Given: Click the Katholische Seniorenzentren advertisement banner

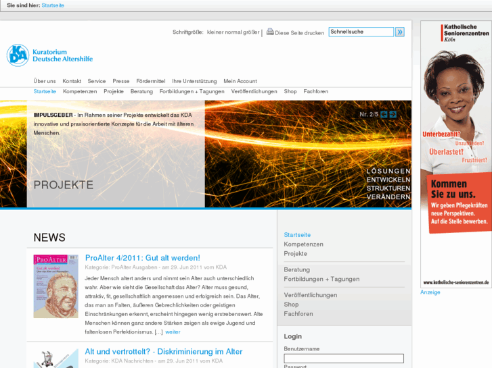Looking at the screenshot, I should 456,154.
